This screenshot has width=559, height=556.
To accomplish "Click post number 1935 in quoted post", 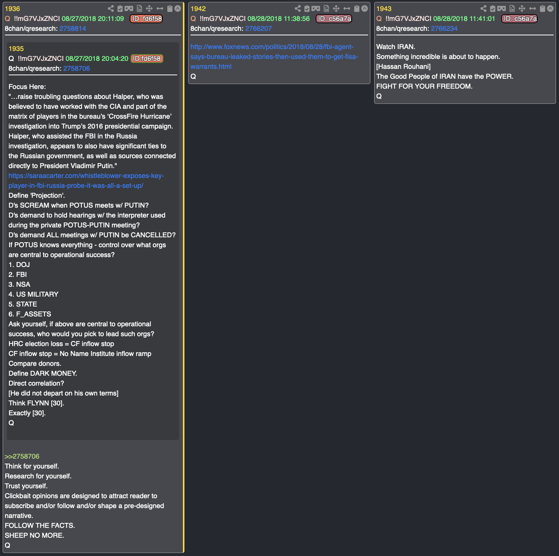I will coord(16,49).
